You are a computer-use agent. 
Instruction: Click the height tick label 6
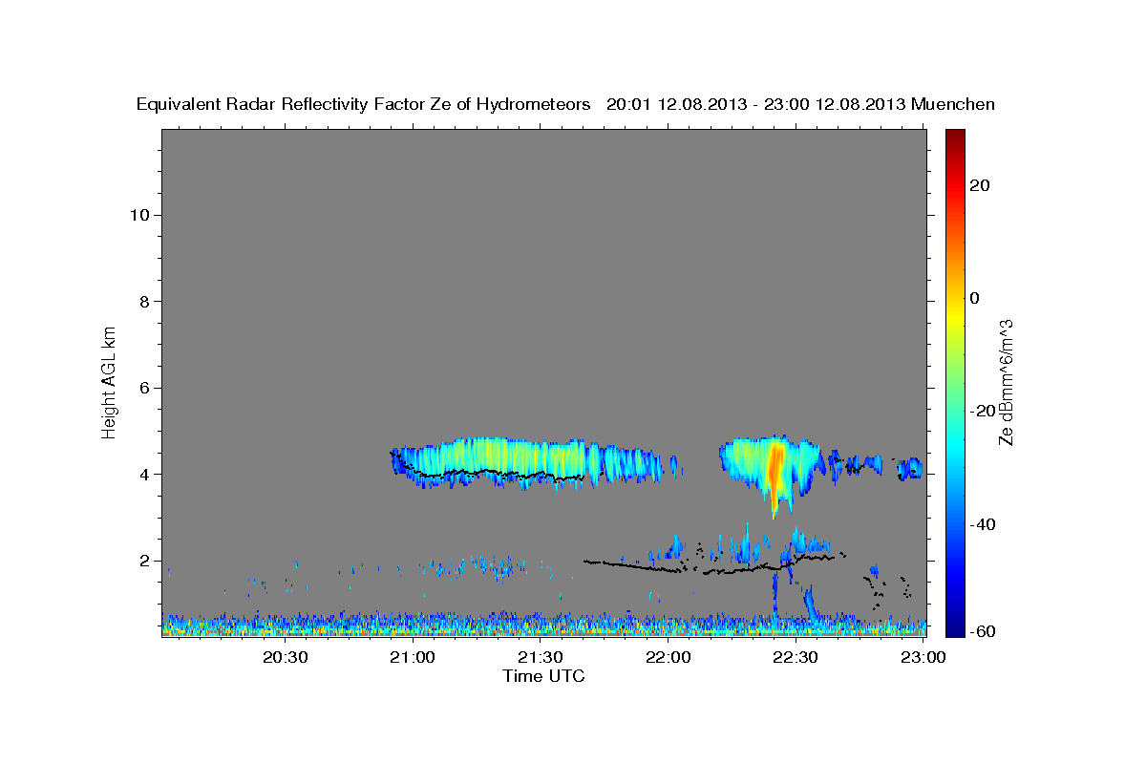point(145,388)
